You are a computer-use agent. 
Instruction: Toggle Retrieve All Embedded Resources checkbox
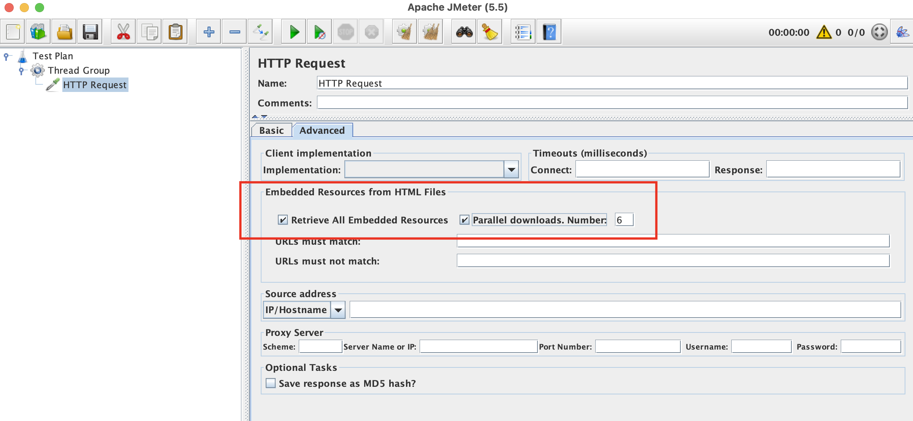pos(282,220)
